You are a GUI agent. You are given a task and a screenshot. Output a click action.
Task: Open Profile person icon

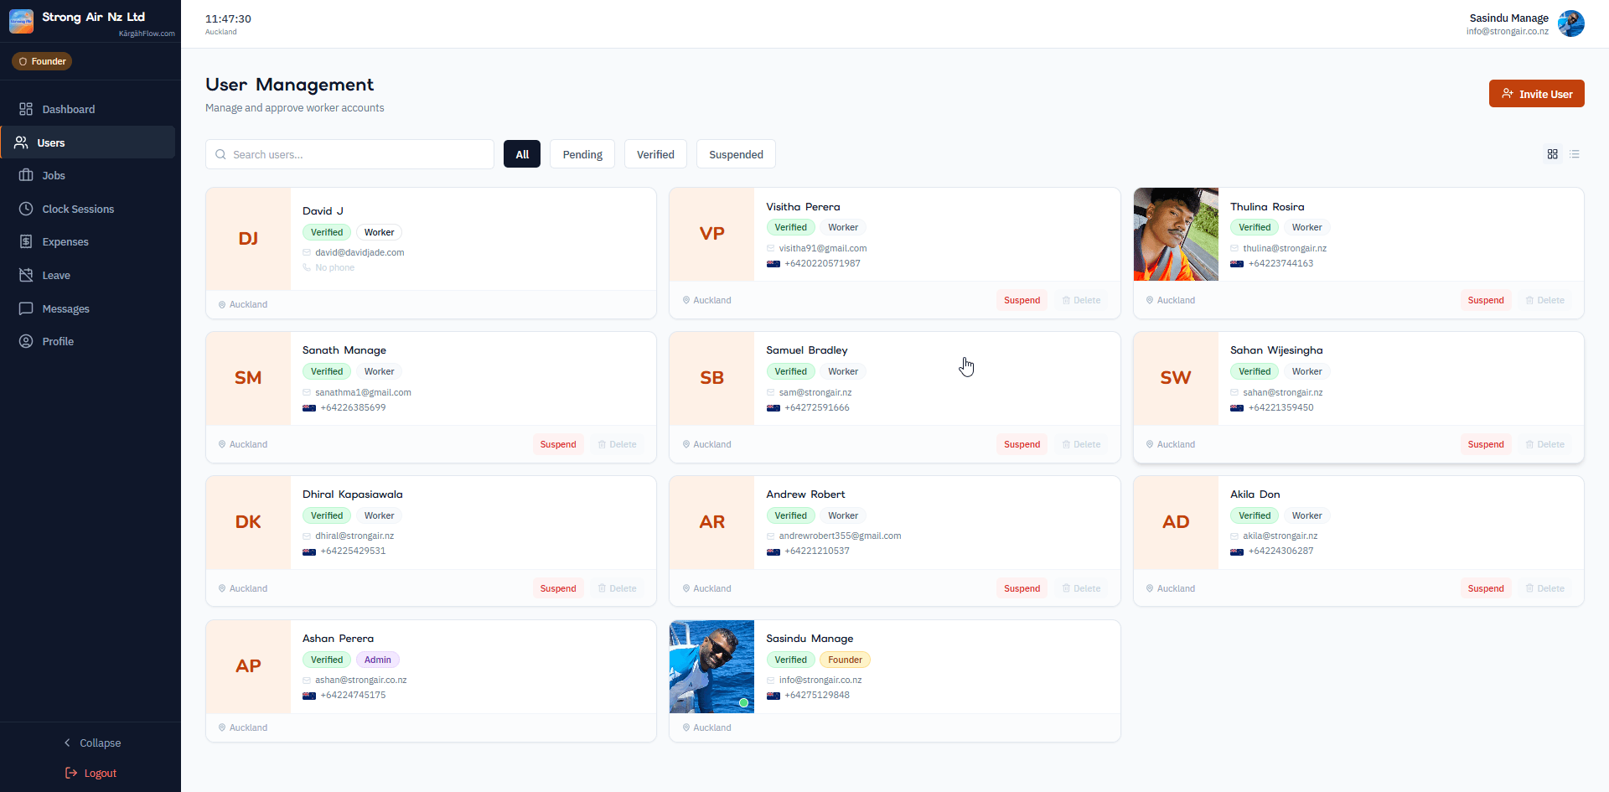coord(26,341)
